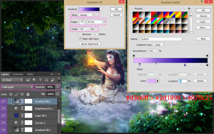Switch to the Channels tab

point(17,74)
